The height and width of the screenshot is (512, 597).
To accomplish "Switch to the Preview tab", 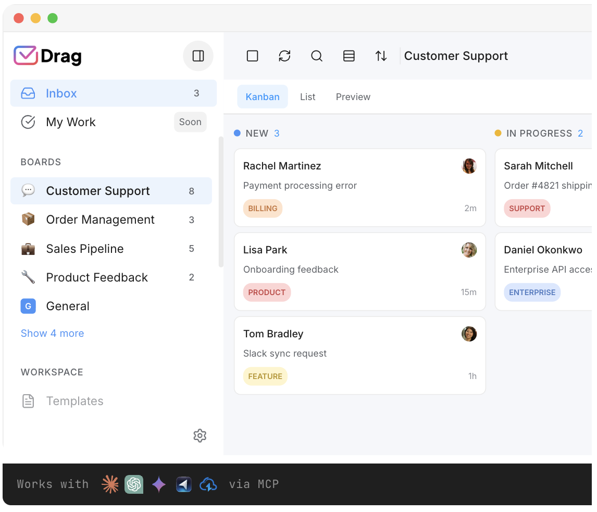I will click(x=353, y=97).
